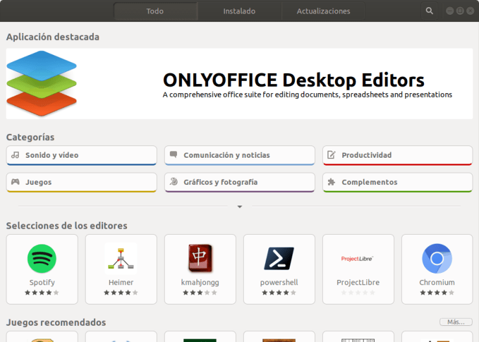Click the gamepad icon on Juegos
This screenshot has width=479, height=342.
16,182
